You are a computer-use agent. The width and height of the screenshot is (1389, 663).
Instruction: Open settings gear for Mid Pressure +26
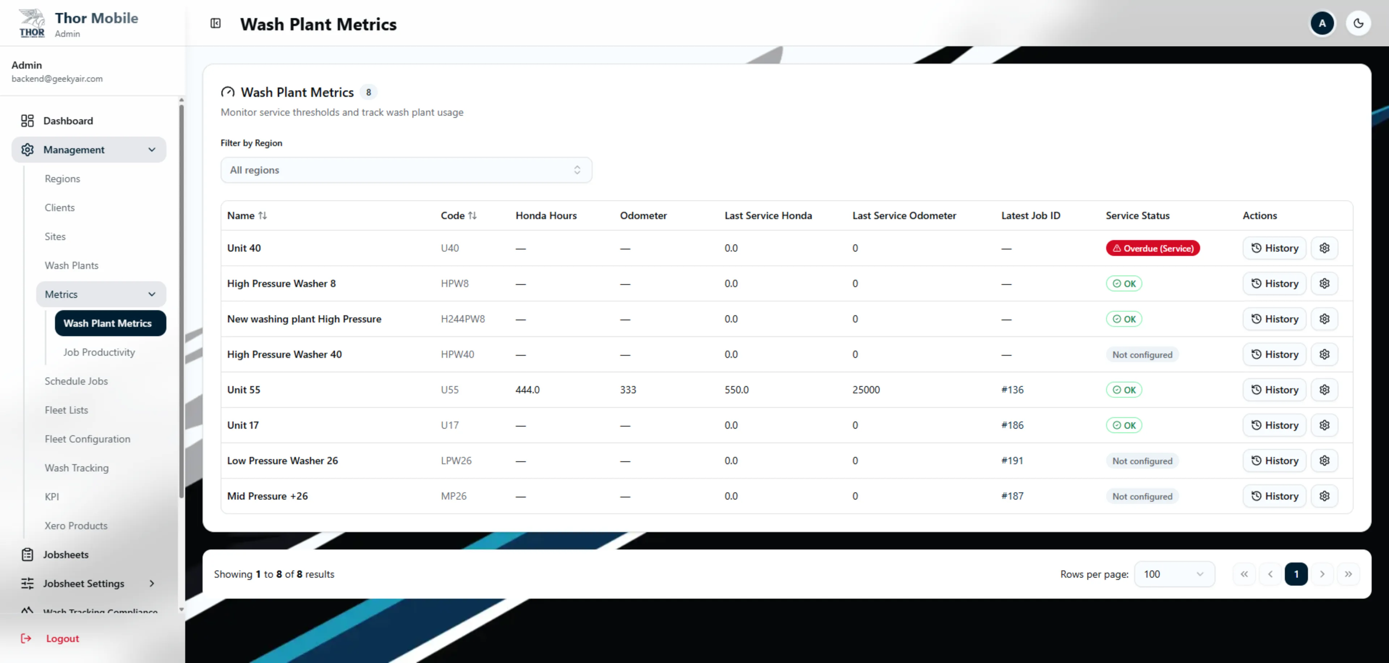coord(1324,496)
